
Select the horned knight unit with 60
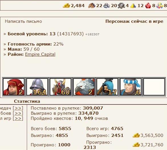tap(60, 87)
